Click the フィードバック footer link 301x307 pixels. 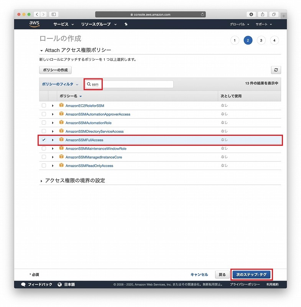(40, 284)
